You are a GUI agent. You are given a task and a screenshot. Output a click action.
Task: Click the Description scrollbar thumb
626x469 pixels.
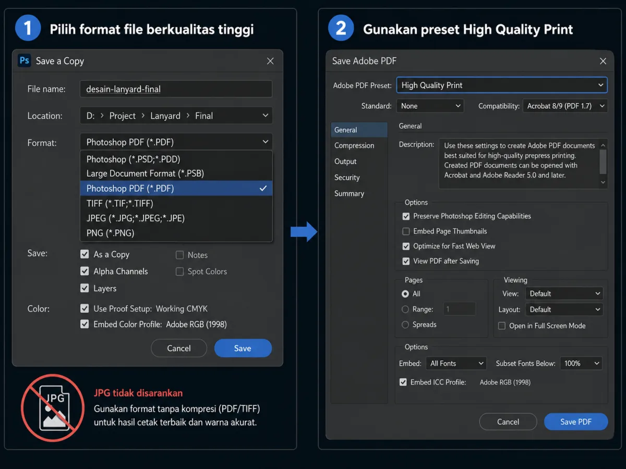(603, 162)
